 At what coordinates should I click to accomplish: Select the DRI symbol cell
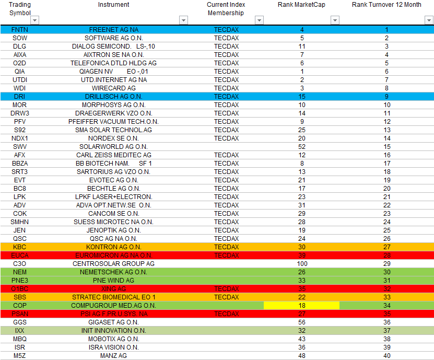click(20, 96)
